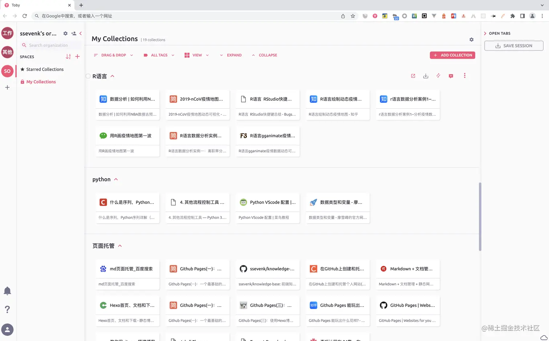Viewport: 549px width, 341px height.
Task: Open the GitHub Pages | Webs... card
Action: coord(408,311)
